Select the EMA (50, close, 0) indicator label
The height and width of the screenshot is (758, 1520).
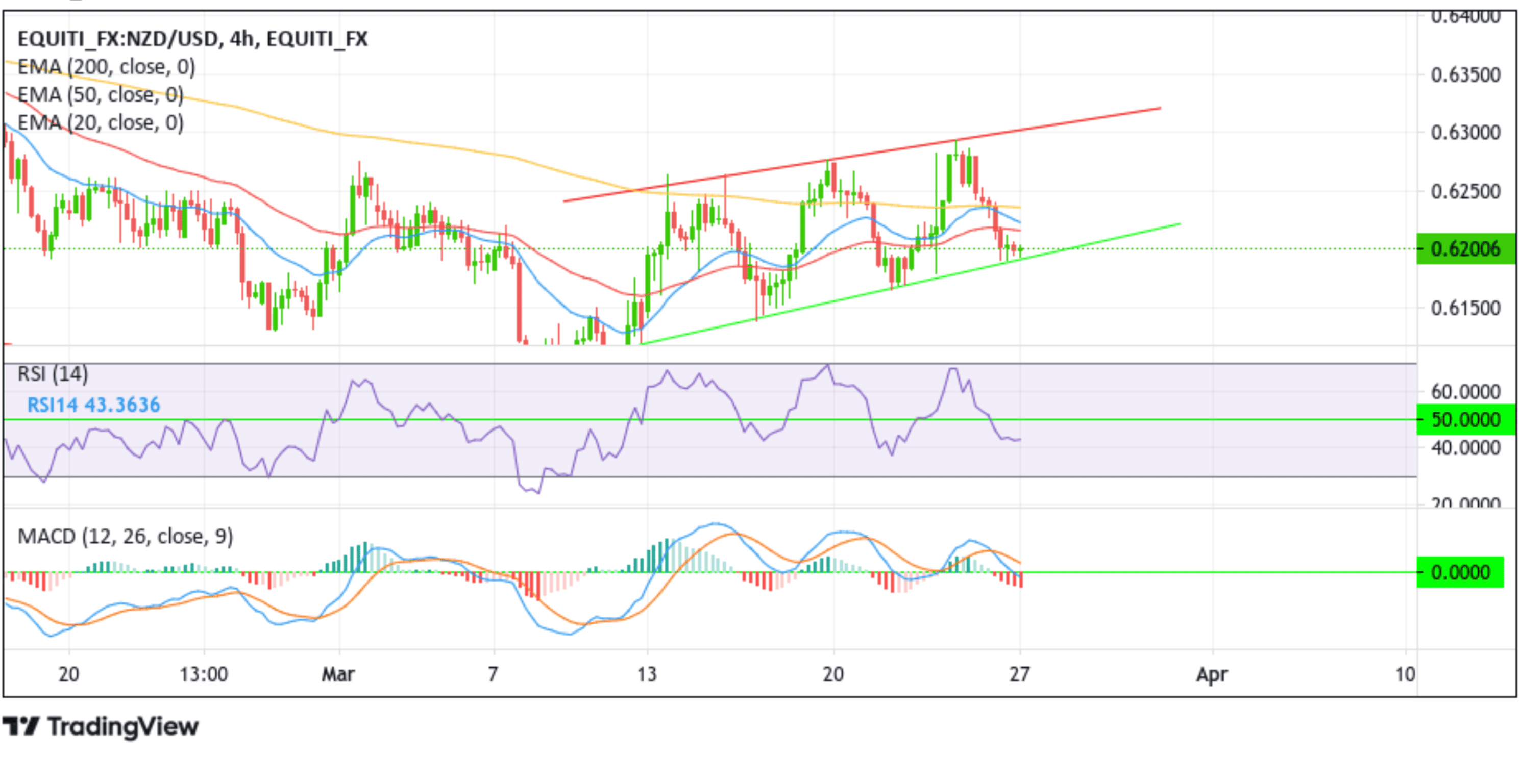pos(101,94)
